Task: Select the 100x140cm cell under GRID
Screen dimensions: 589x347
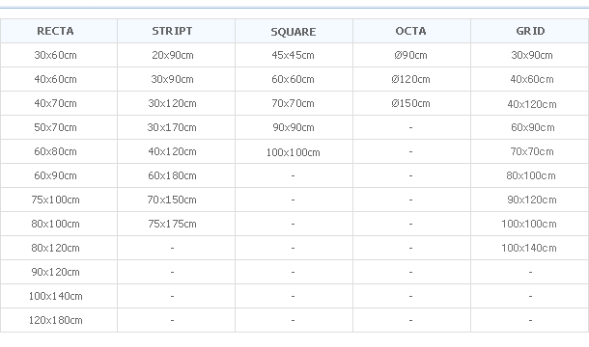Action: [530, 248]
